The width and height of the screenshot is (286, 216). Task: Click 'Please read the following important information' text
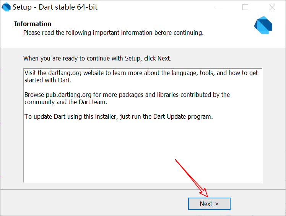[113, 33]
